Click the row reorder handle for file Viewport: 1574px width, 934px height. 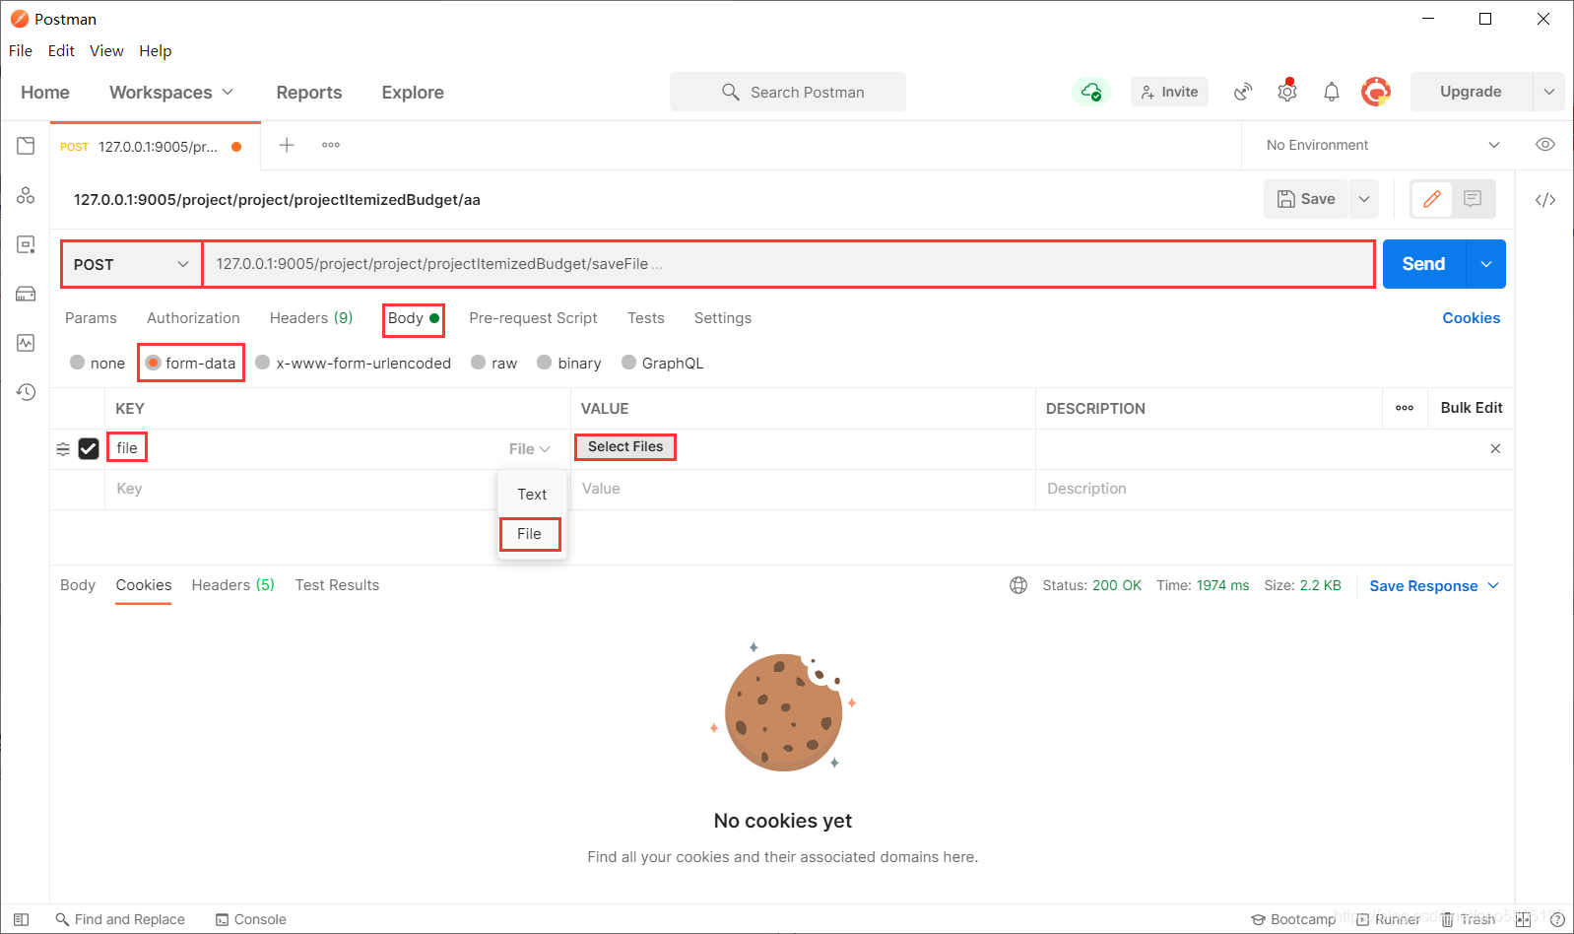pos(63,448)
